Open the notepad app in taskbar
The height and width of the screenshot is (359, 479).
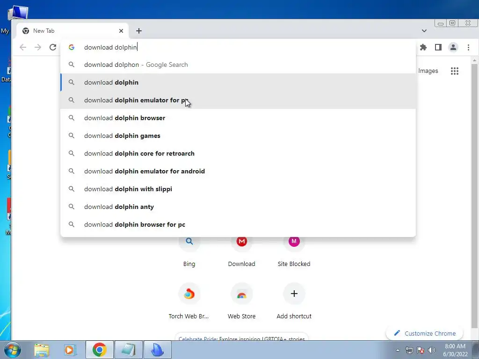[x=128, y=350]
